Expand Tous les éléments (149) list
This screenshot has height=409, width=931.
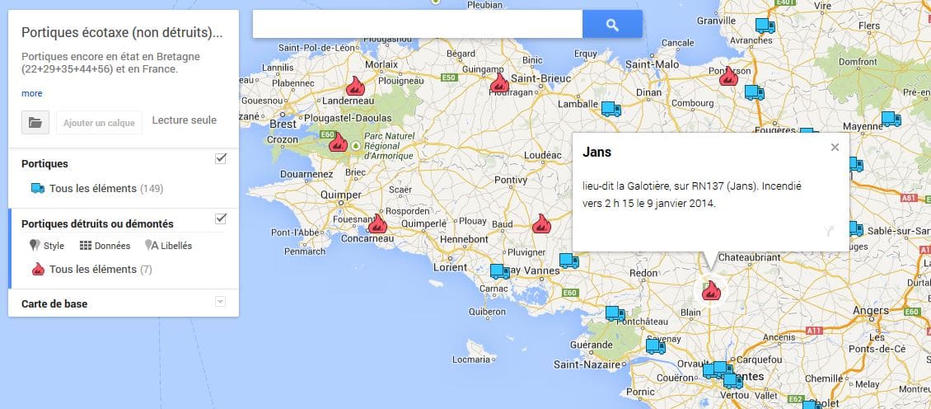[105, 188]
